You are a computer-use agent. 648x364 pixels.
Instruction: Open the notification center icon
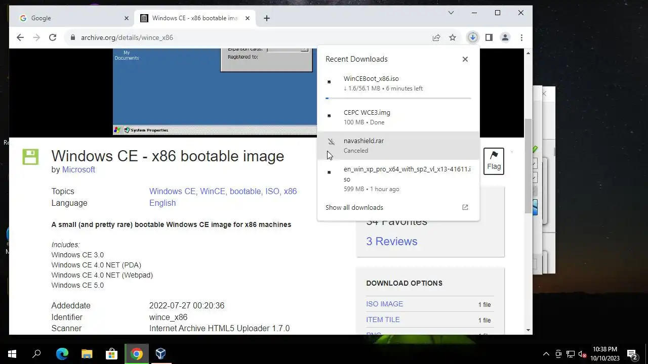click(632, 354)
